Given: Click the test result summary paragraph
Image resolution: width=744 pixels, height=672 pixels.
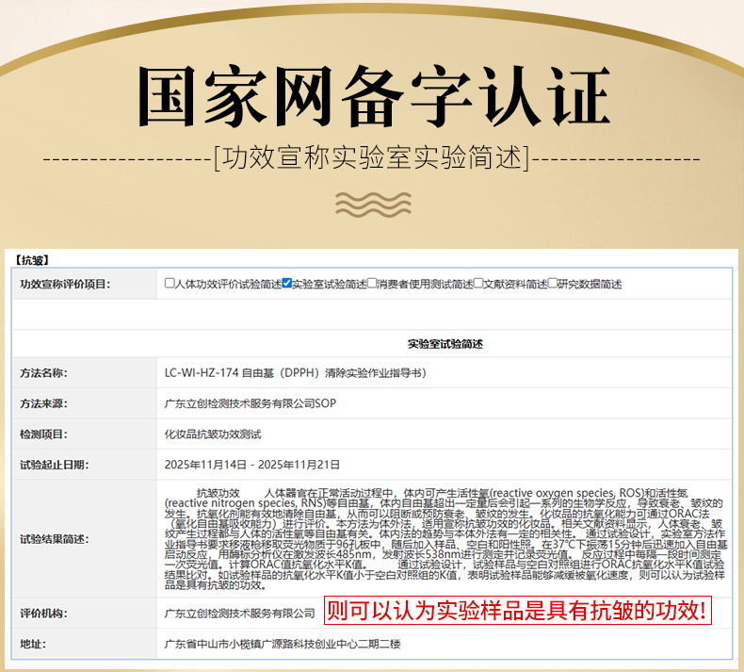Looking at the screenshot, I should click(x=445, y=539).
